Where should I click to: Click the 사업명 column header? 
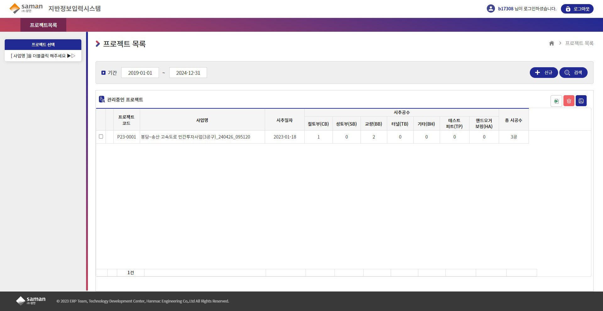[202, 120]
